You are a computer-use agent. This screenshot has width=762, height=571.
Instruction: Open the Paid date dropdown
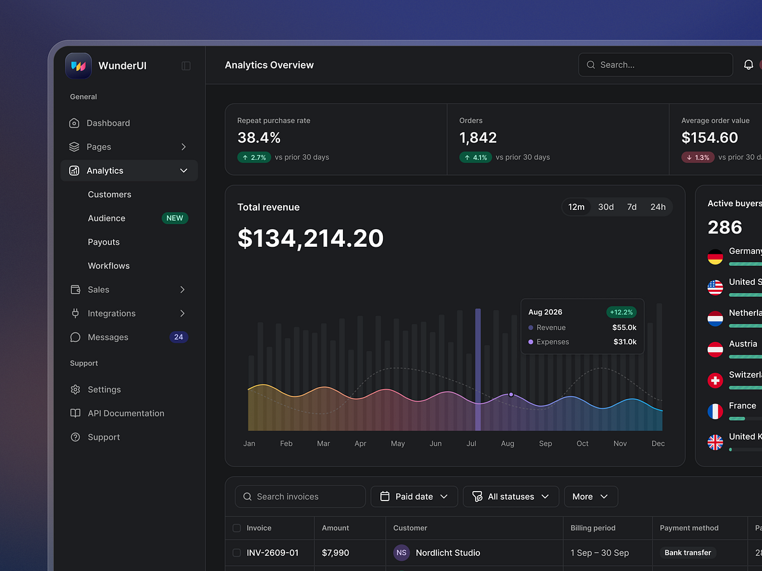(414, 497)
